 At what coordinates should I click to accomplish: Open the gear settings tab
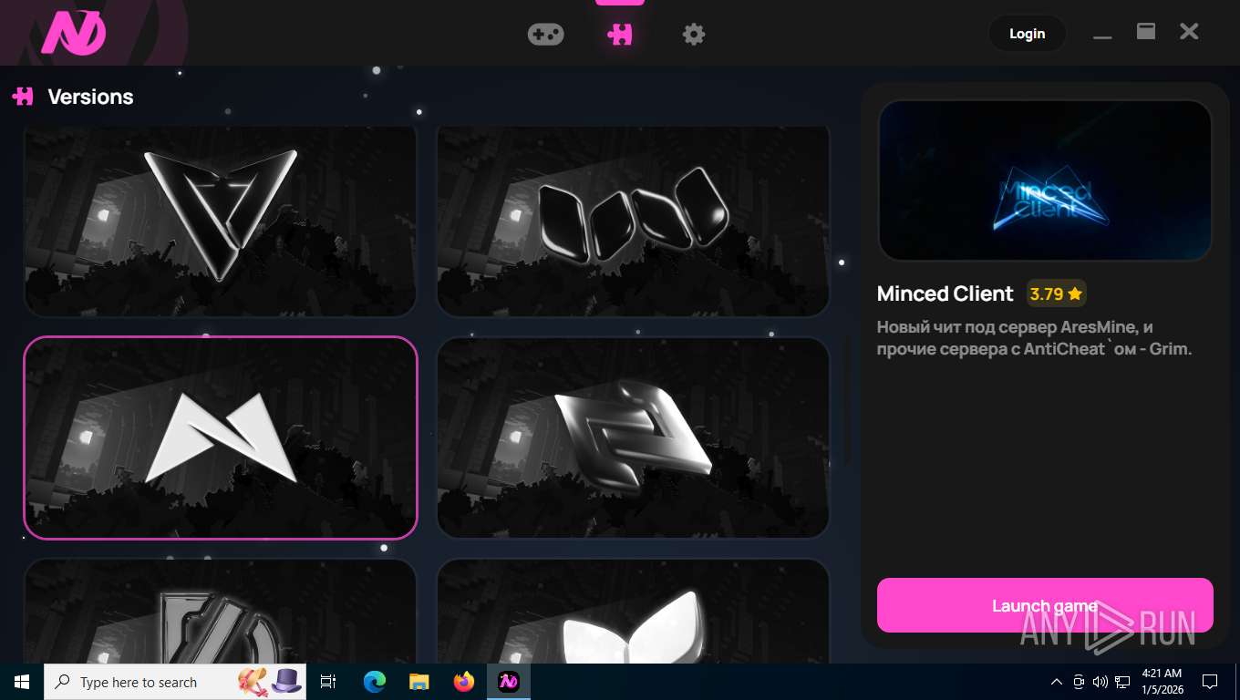pos(694,35)
